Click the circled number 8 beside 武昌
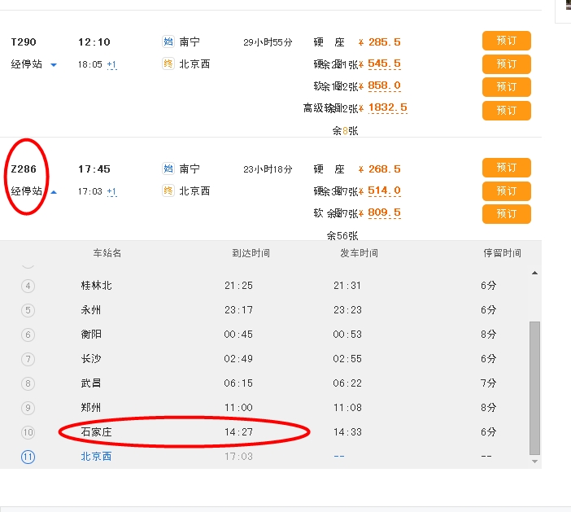Image resolution: width=571 pixels, height=512 pixels. click(28, 383)
